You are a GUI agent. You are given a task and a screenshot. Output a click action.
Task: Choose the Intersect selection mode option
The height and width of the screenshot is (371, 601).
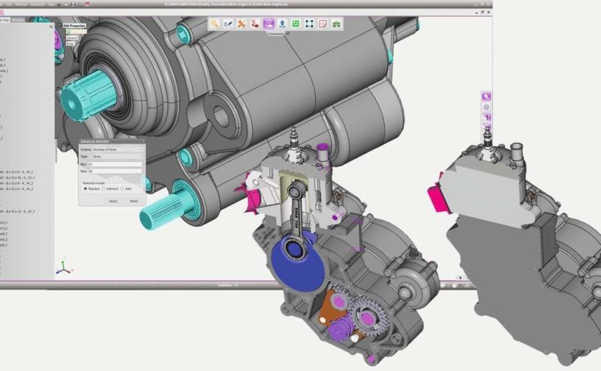(105, 188)
